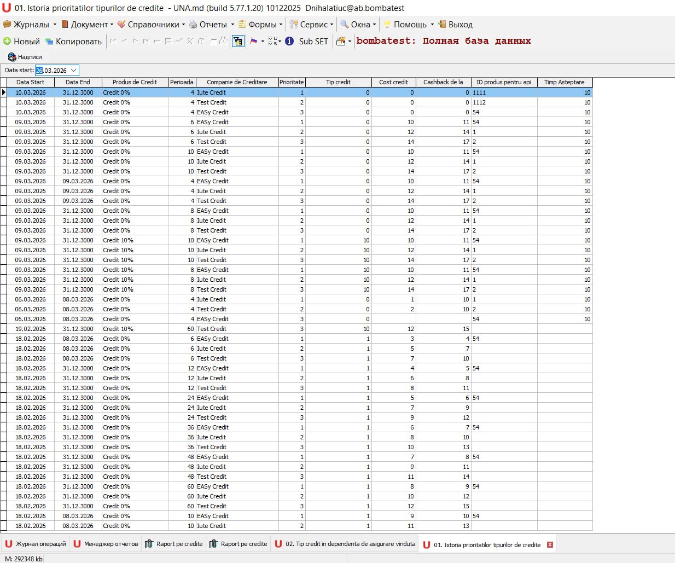Click the blue info icon

(x=289, y=41)
